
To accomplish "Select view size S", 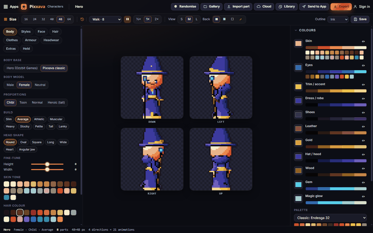I will point(182,19).
